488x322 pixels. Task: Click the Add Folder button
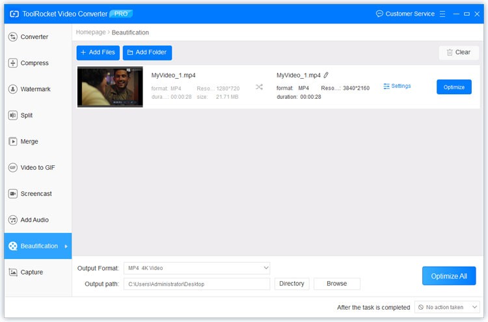point(147,53)
